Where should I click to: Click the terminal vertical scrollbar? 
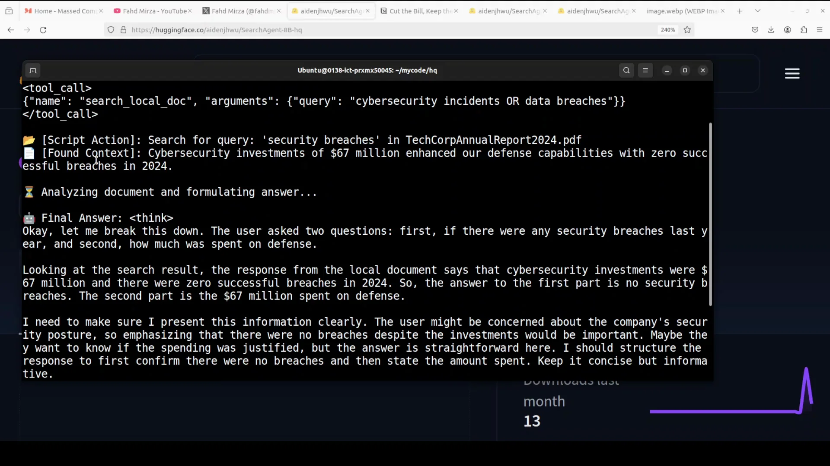pyautogui.click(x=710, y=214)
